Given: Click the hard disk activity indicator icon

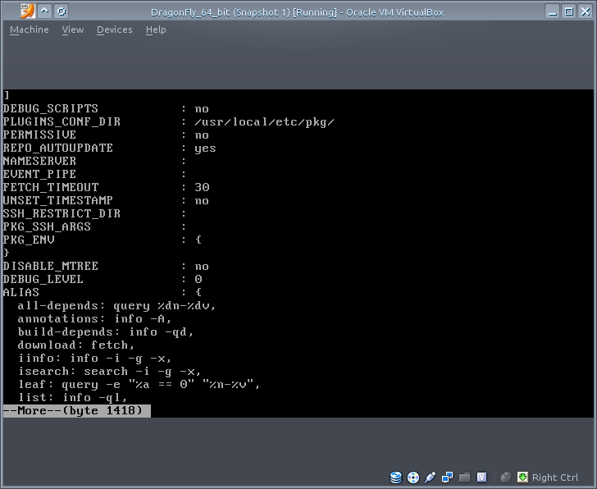Looking at the screenshot, I should tap(397, 478).
